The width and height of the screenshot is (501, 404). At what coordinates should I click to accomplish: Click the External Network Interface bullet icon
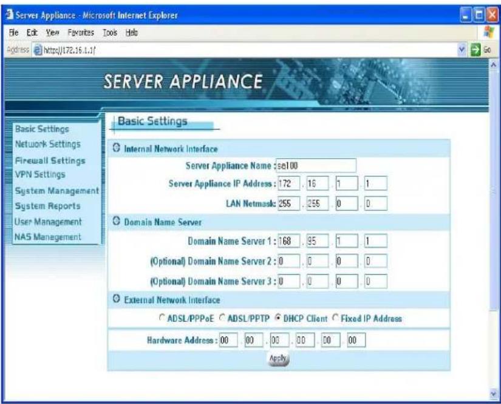tap(117, 299)
